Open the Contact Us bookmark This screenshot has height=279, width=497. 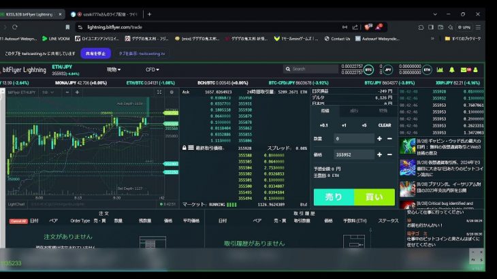point(338,39)
